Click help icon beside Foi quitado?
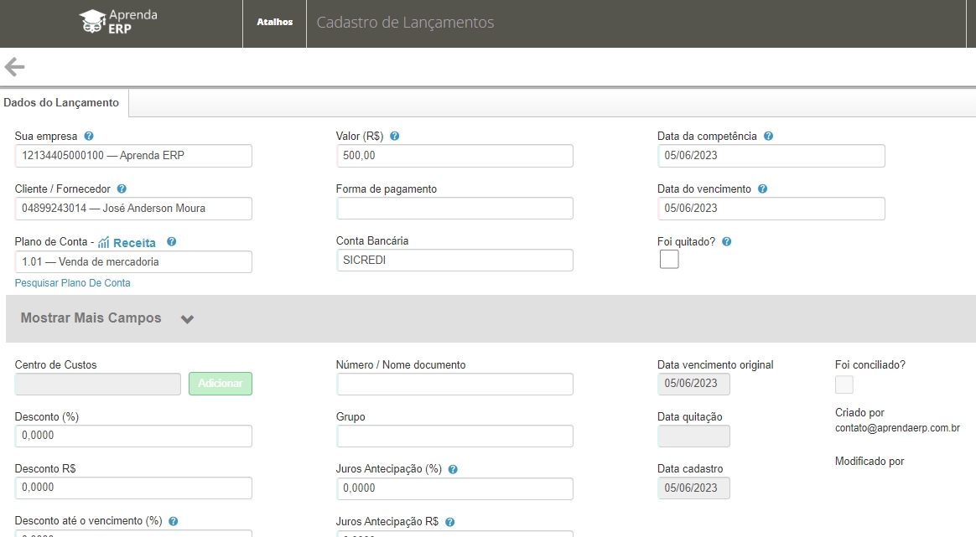This screenshot has width=976, height=537. tap(726, 241)
